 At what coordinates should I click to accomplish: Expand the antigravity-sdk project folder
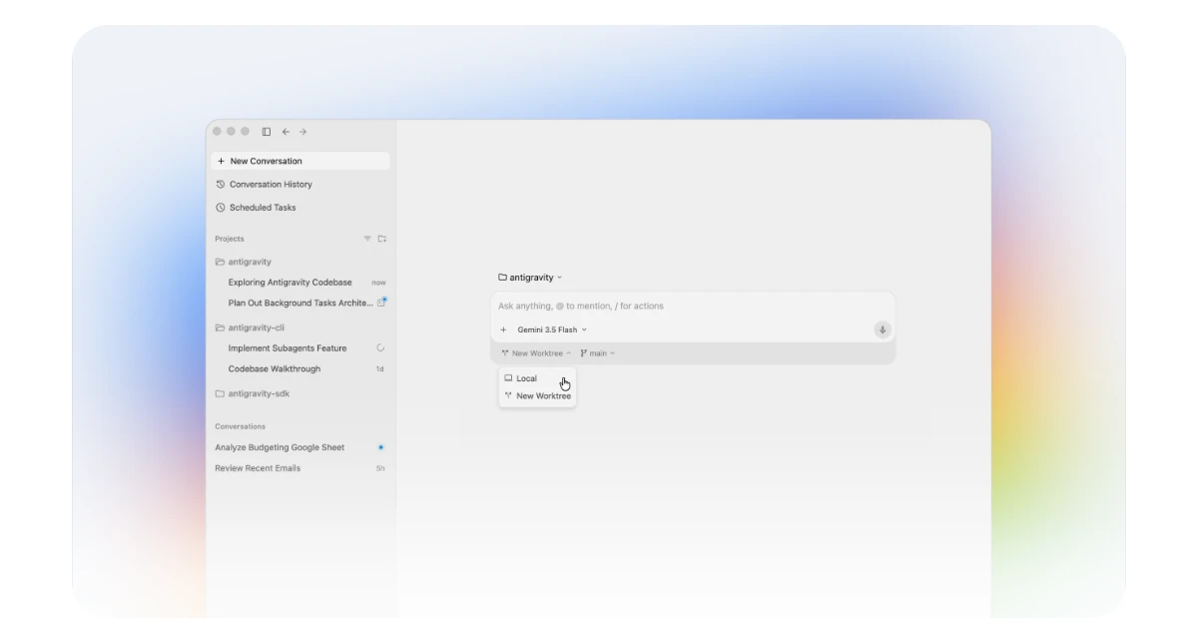tap(253, 393)
